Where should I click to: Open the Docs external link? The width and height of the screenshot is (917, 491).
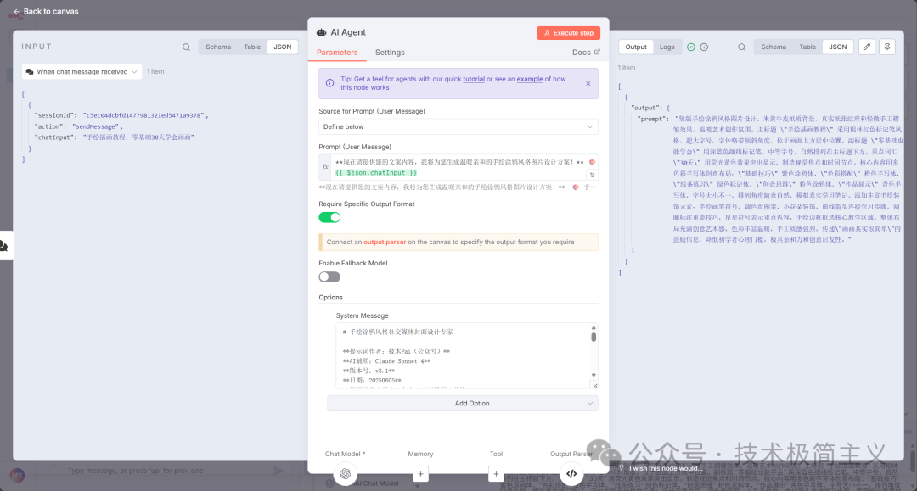pyautogui.click(x=586, y=52)
